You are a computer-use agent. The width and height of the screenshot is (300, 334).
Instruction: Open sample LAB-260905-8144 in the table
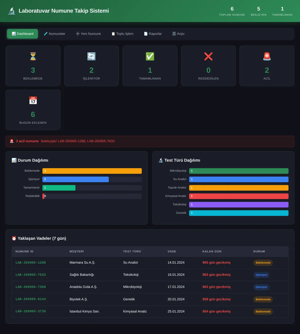pos(31,299)
